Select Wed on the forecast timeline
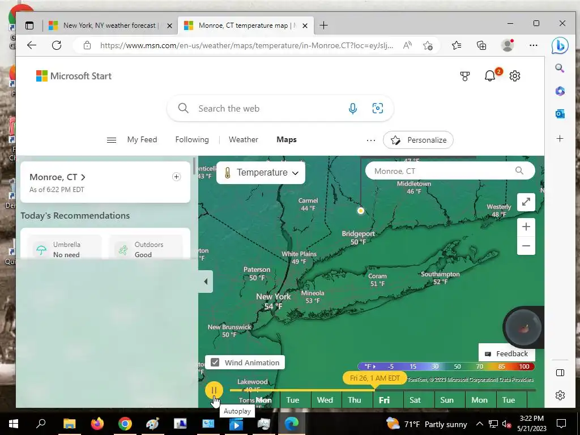580x435 pixels. coord(325,400)
